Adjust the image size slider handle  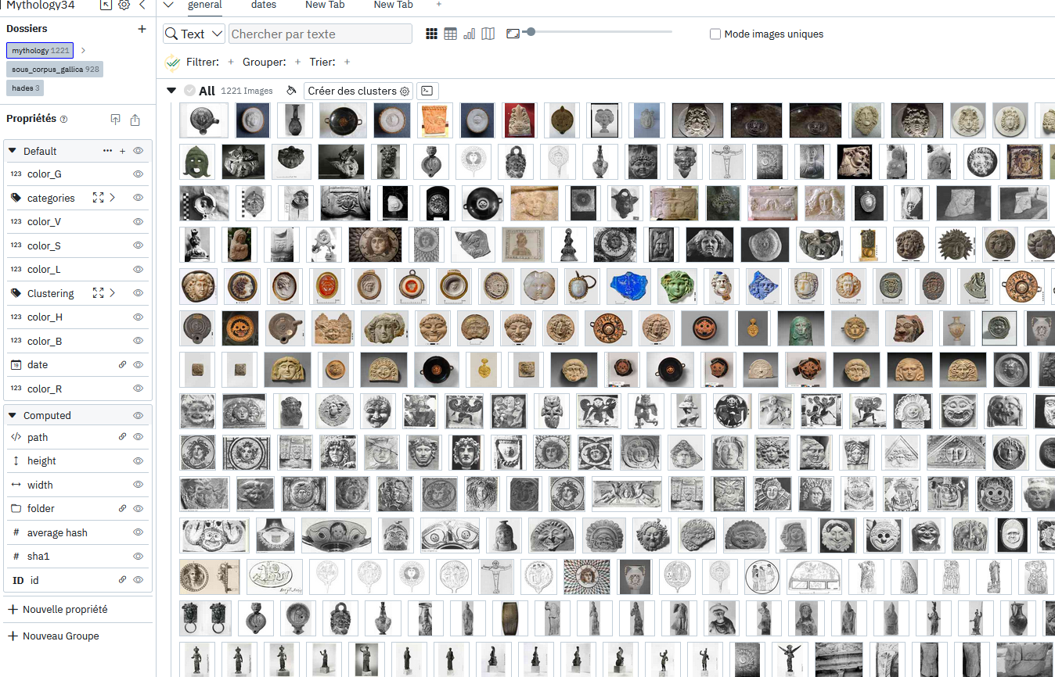coord(531,32)
